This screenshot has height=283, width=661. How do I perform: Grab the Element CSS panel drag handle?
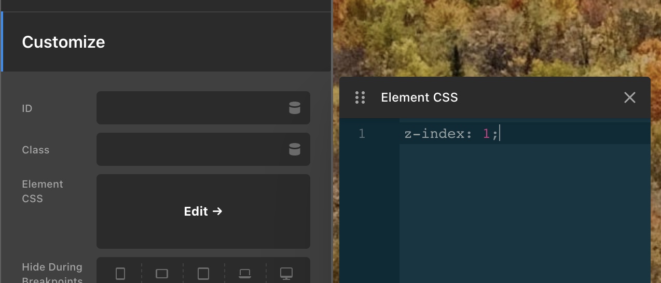coord(360,97)
